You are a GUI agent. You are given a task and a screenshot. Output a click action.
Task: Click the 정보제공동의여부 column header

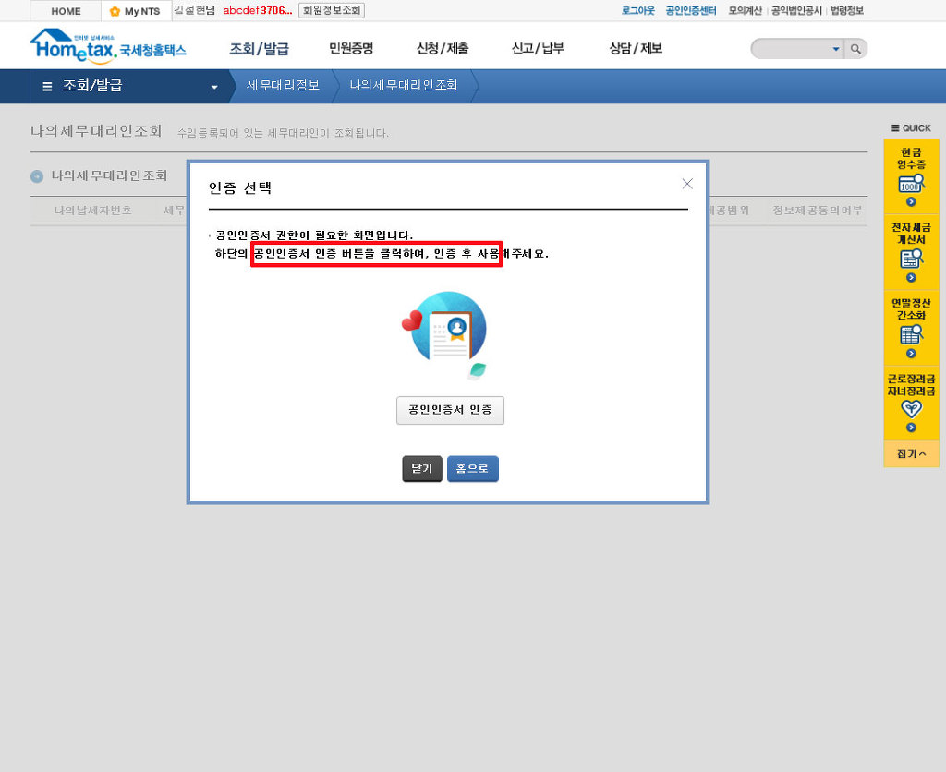[x=817, y=211]
